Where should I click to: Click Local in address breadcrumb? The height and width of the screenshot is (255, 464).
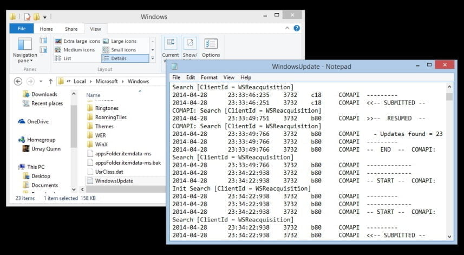(80, 81)
